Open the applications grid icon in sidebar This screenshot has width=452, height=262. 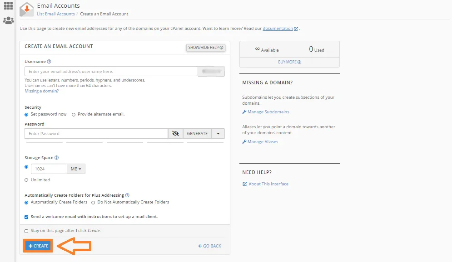[x=8, y=6]
